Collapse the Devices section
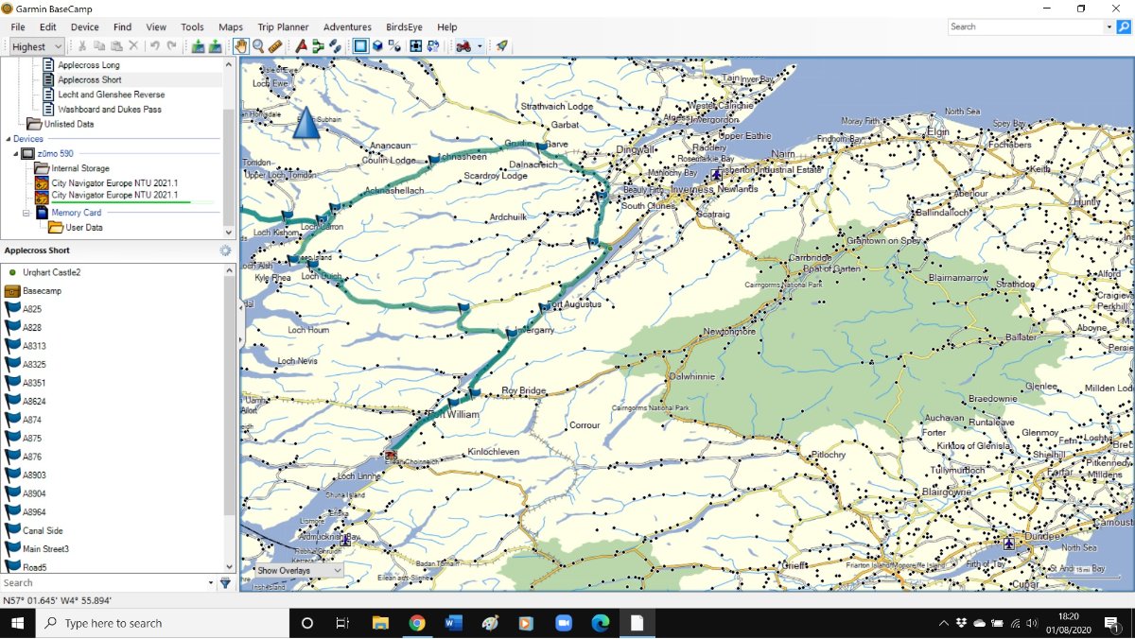 (8, 139)
